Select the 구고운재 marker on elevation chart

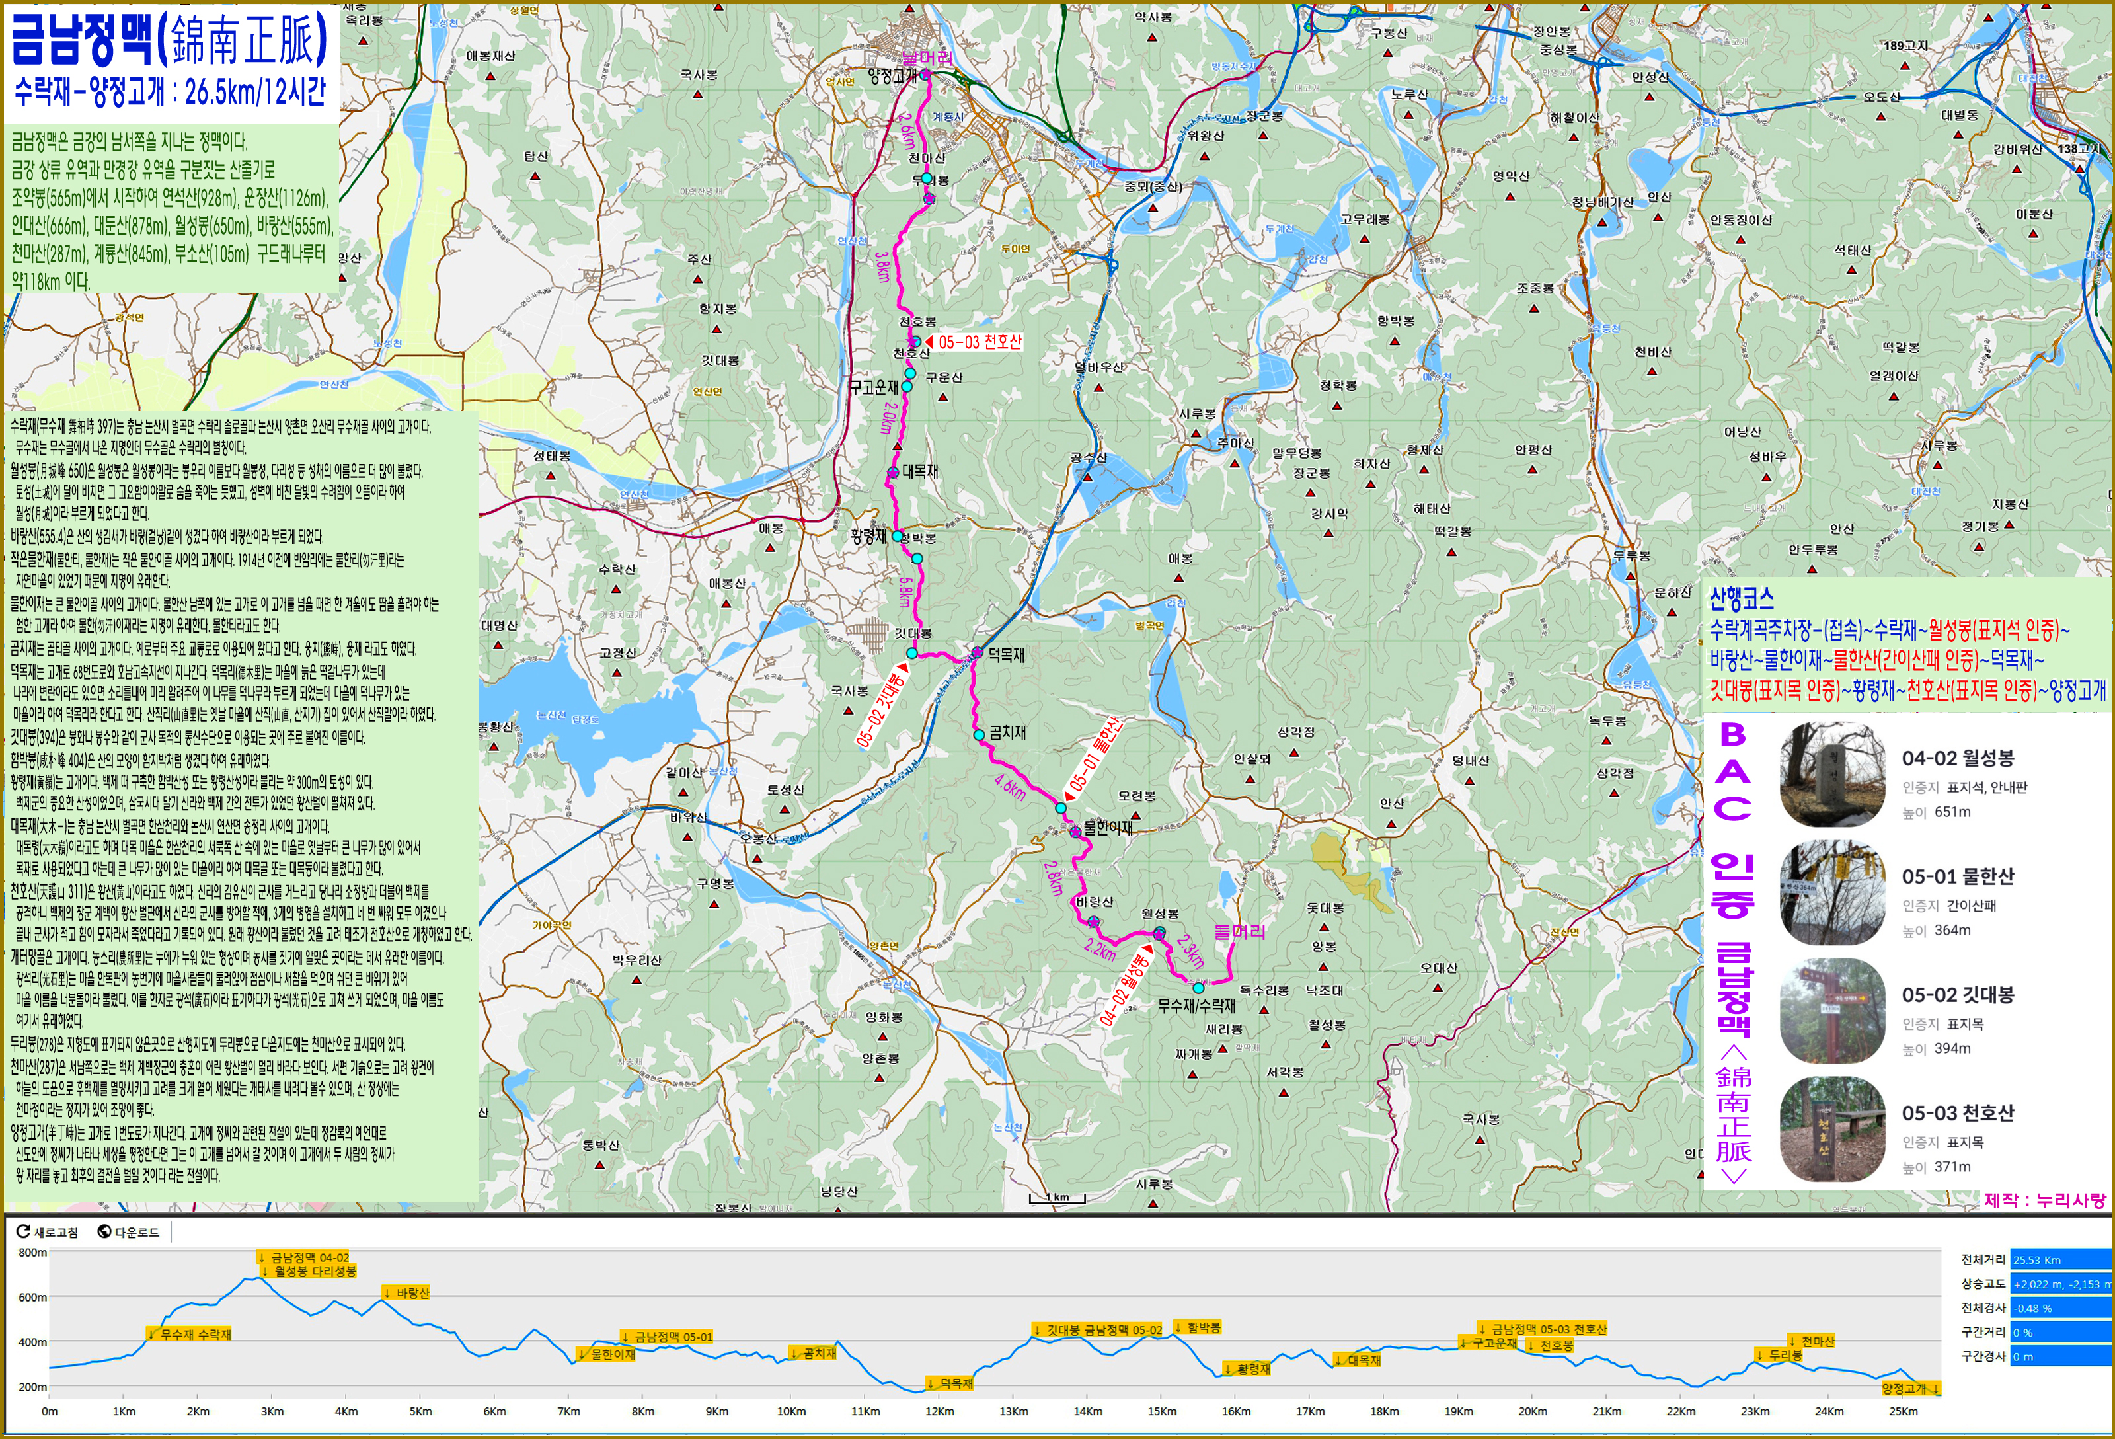tap(1489, 1342)
